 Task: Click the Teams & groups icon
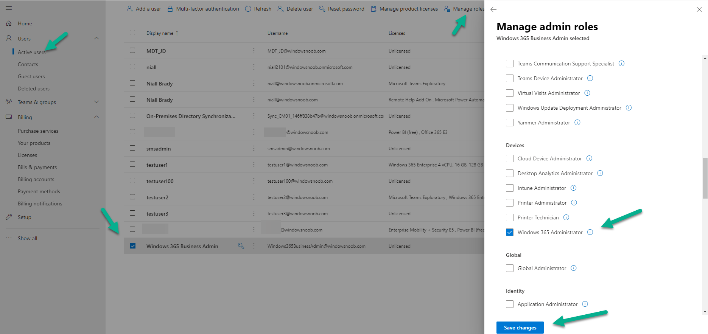(x=9, y=102)
